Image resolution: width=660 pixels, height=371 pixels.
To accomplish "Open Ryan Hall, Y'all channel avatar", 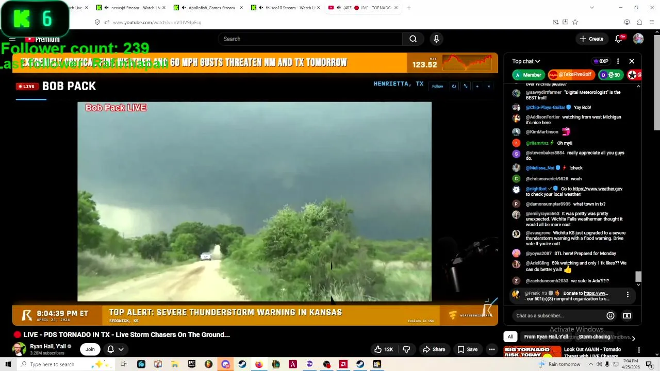I will tap(19, 349).
